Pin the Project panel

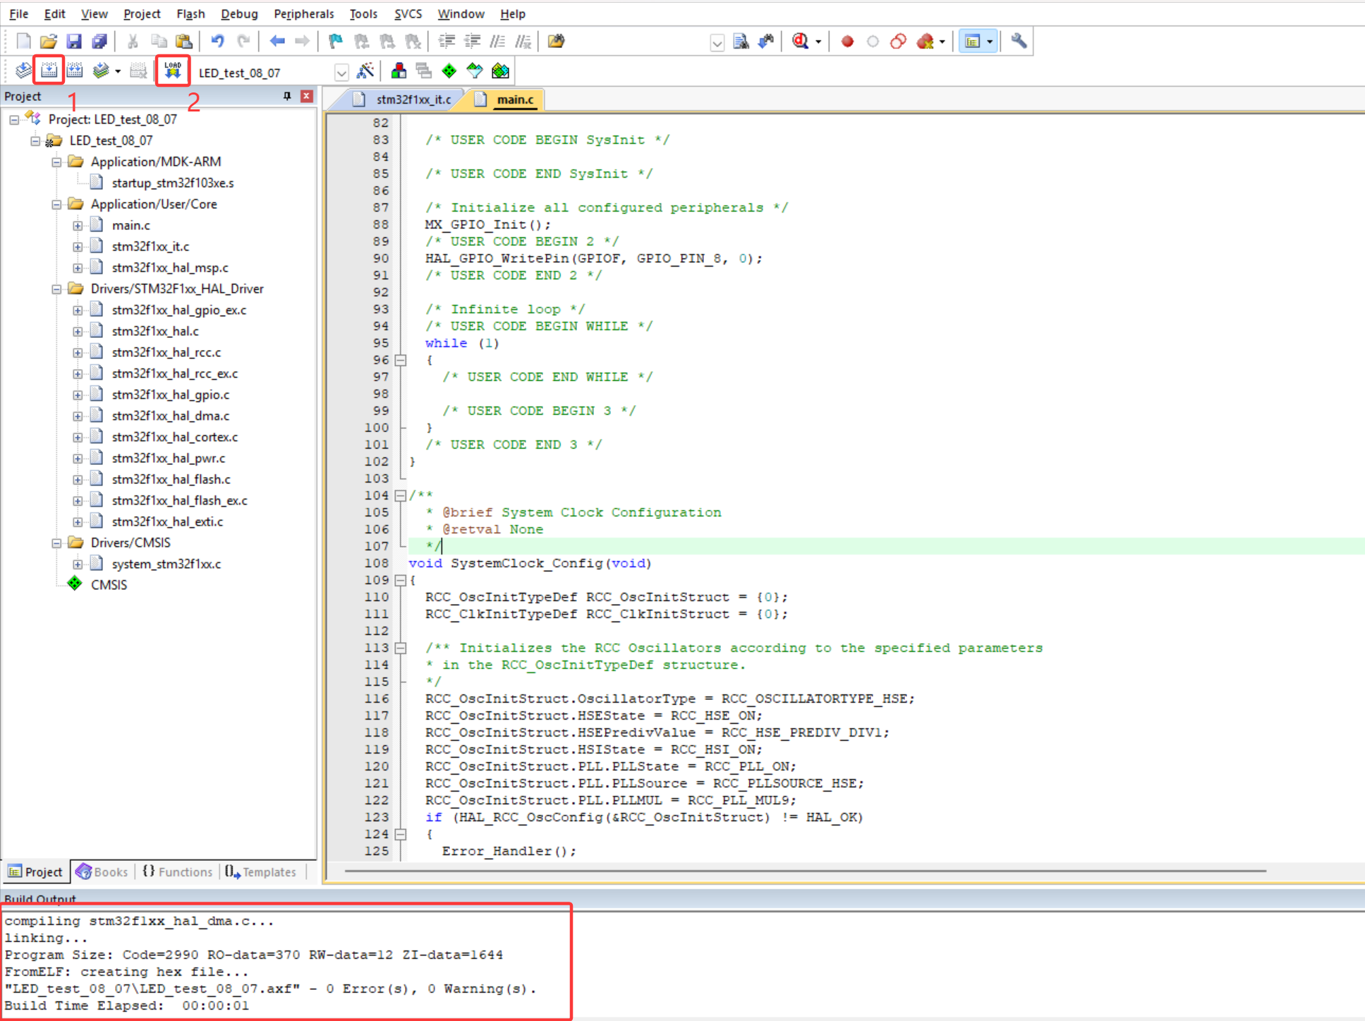287,96
